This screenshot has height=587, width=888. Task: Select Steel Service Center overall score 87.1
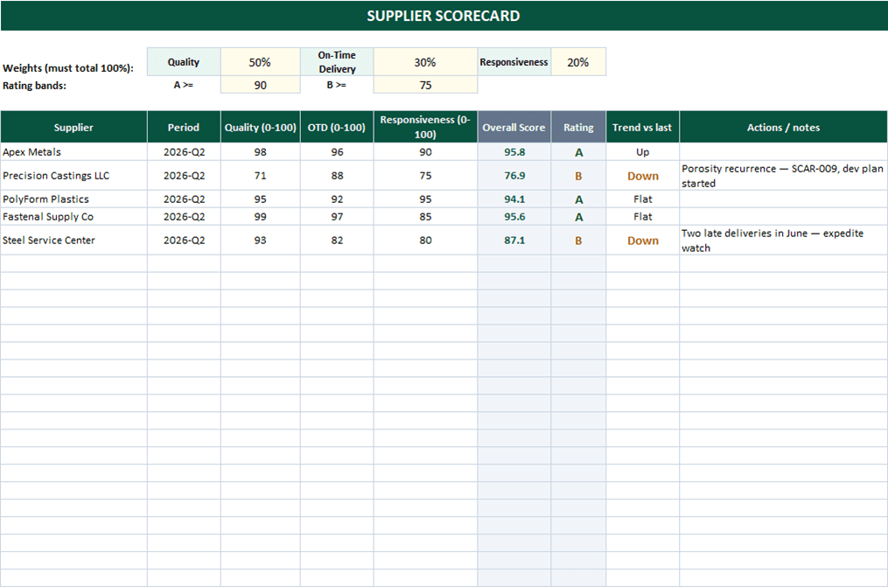point(514,240)
